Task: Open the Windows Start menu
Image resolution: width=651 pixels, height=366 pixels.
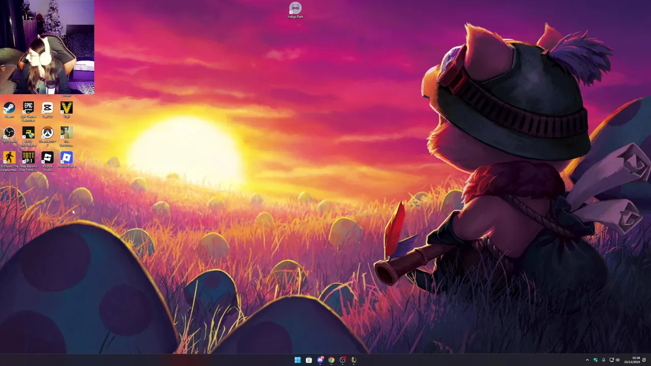Action: [x=298, y=360]
